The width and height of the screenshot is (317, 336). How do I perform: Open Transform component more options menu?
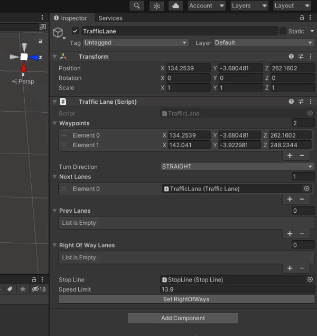coord(310,57)
